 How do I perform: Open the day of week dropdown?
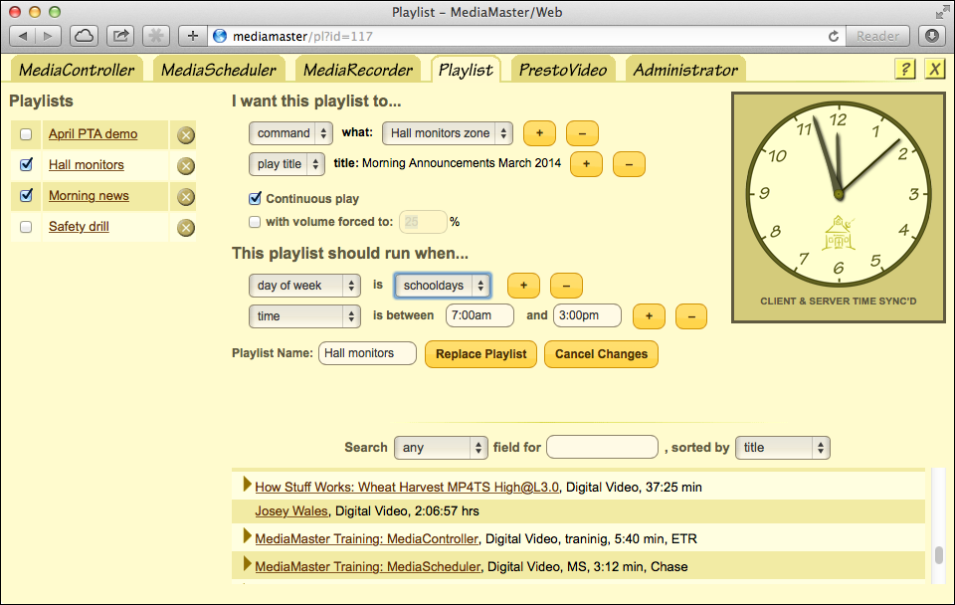[304, 286]
